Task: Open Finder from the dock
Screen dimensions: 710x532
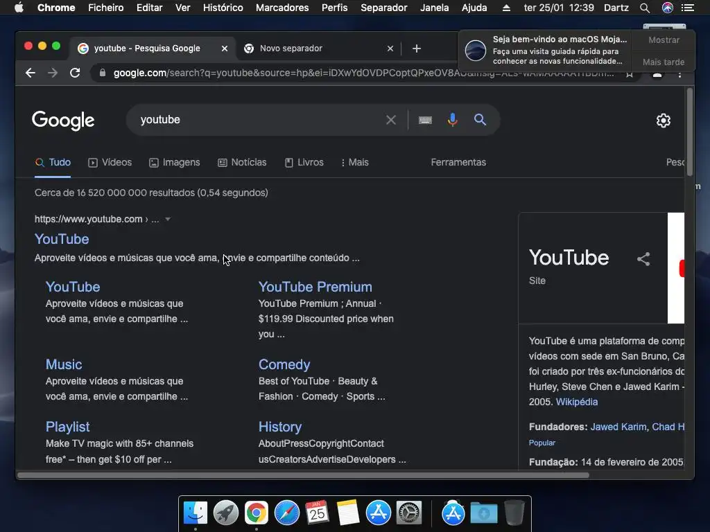Action: tap(195, 513)
